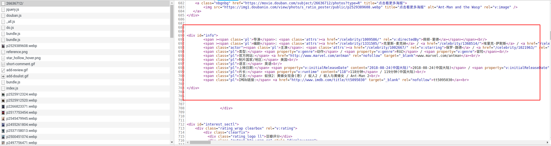Select p2455261804.webp in the request list
The image size is (551, 146).
85,125
